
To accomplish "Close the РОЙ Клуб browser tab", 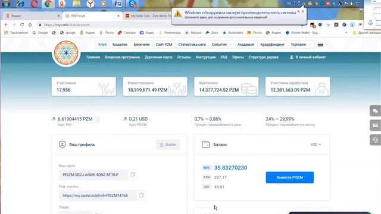I will coord(118,16).
